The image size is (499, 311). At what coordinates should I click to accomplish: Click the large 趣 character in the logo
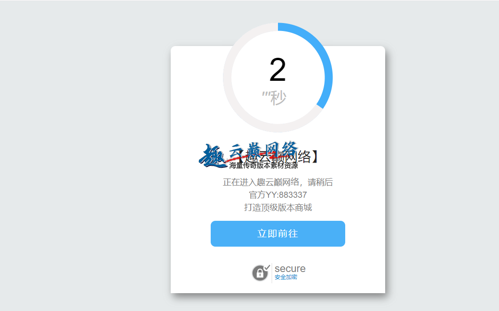tap(213, 156)
